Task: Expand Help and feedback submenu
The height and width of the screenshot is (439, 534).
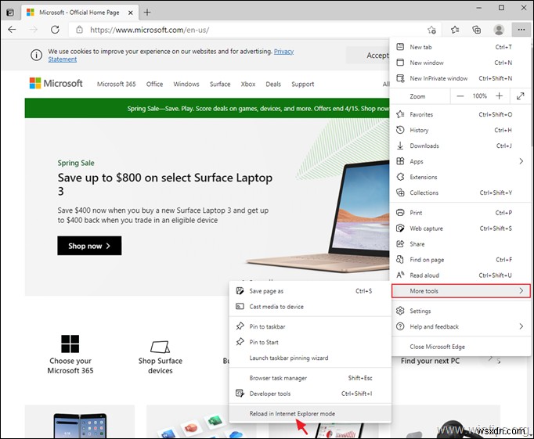Action: click(460, 326)
